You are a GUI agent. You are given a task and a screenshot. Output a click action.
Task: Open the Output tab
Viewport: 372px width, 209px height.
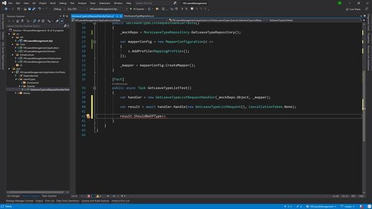39,201
